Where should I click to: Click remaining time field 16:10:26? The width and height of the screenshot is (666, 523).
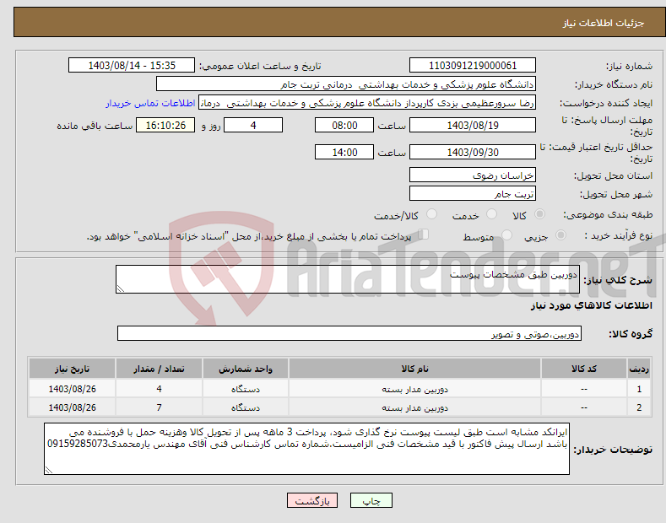tap(165, 125)
